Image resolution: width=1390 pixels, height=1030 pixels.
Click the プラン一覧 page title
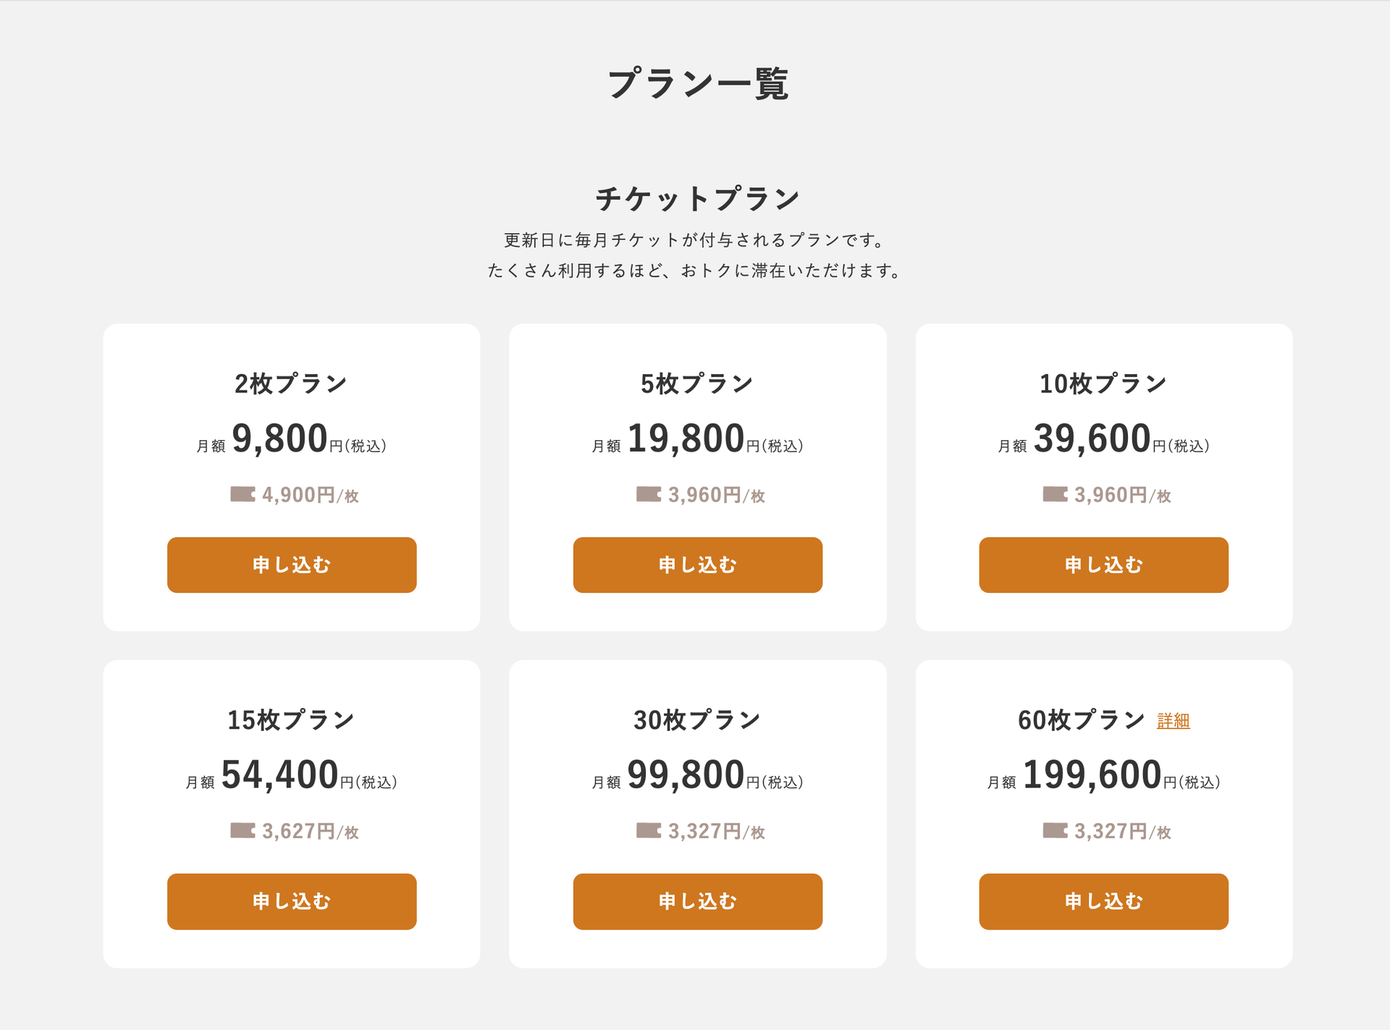pyautogui.click(x=697, y=84)
